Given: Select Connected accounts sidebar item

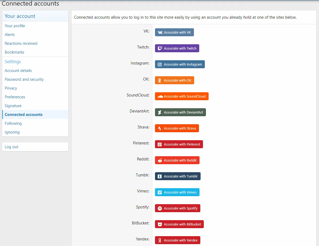Looking at the screenshot, I should click(x=35, y=114).
